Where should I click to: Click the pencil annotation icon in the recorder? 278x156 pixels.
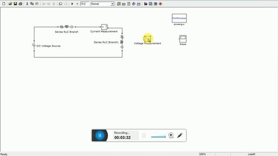(x=180, y=135)
